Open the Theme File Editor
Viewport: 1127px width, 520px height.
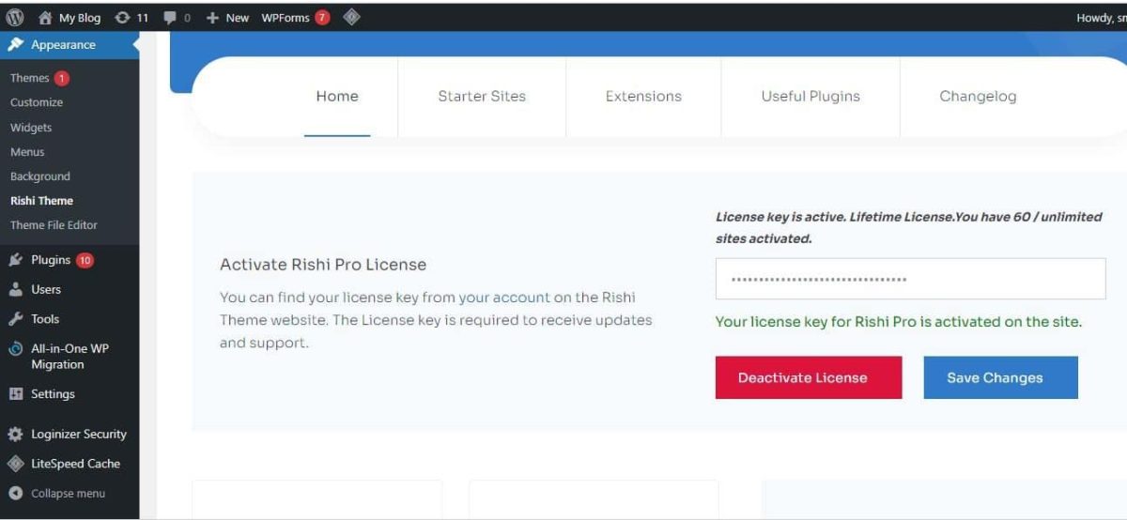[54, 224]
